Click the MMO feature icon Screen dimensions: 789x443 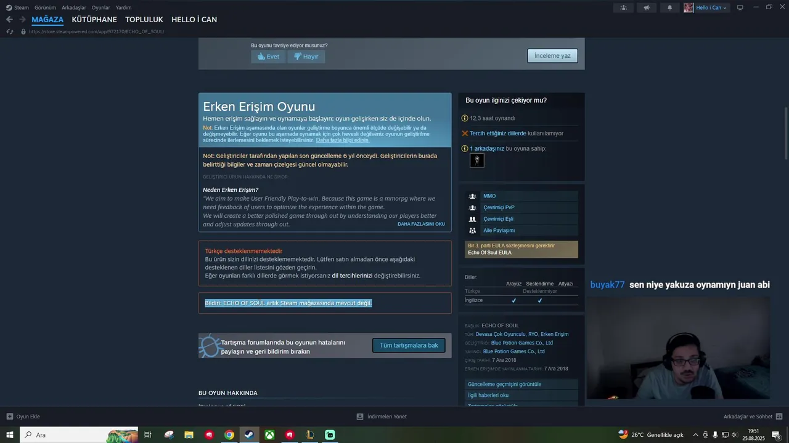(x=472, y=196)
